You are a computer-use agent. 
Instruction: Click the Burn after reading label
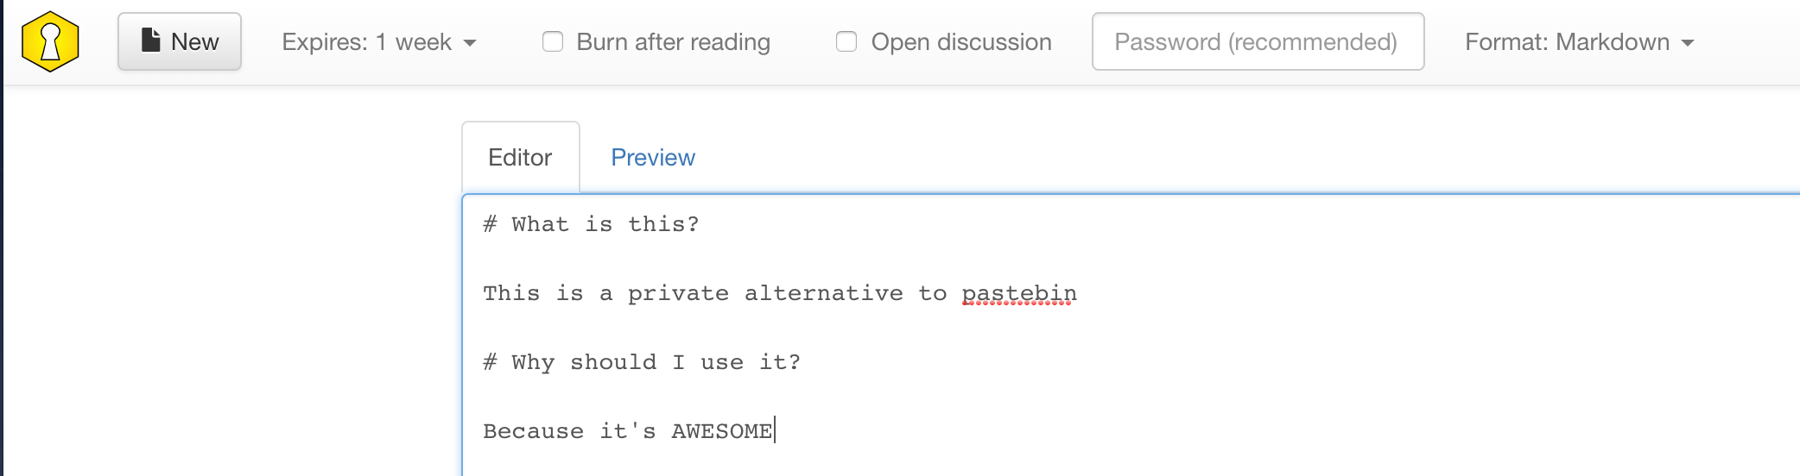673,42
